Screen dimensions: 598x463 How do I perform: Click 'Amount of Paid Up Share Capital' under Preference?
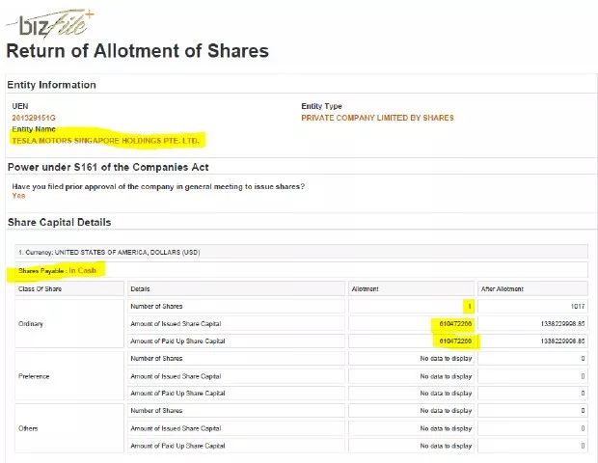(177, 394)
